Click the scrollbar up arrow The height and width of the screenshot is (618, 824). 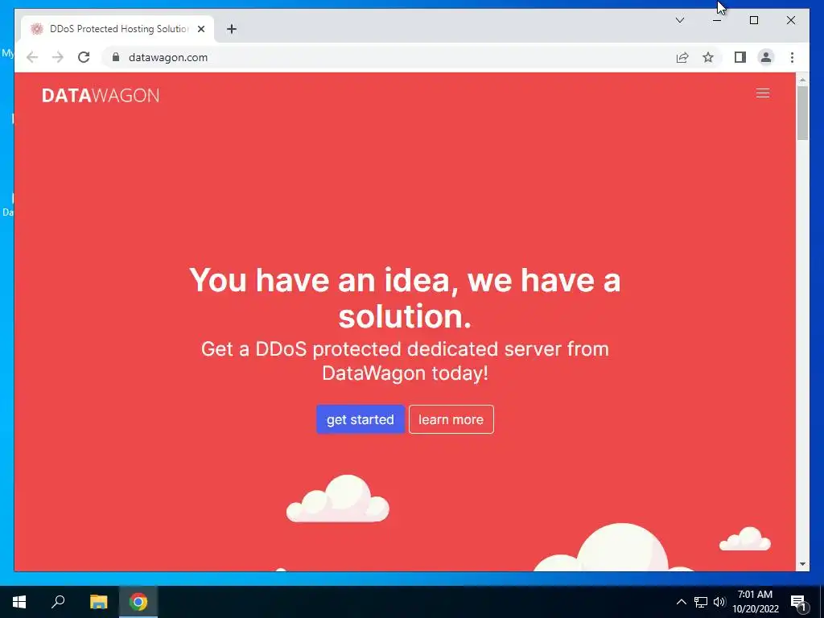(x=802, y=80)
